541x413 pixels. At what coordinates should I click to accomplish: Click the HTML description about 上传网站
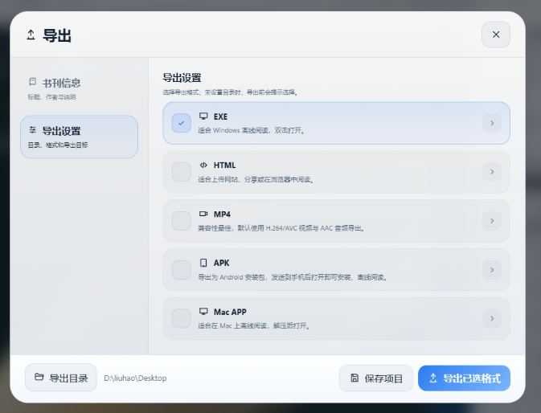(x=256, y=179)
